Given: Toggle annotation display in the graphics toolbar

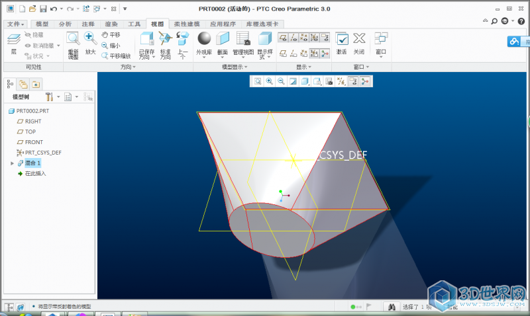Looking at the screenshot, I should tap(353, 81).
